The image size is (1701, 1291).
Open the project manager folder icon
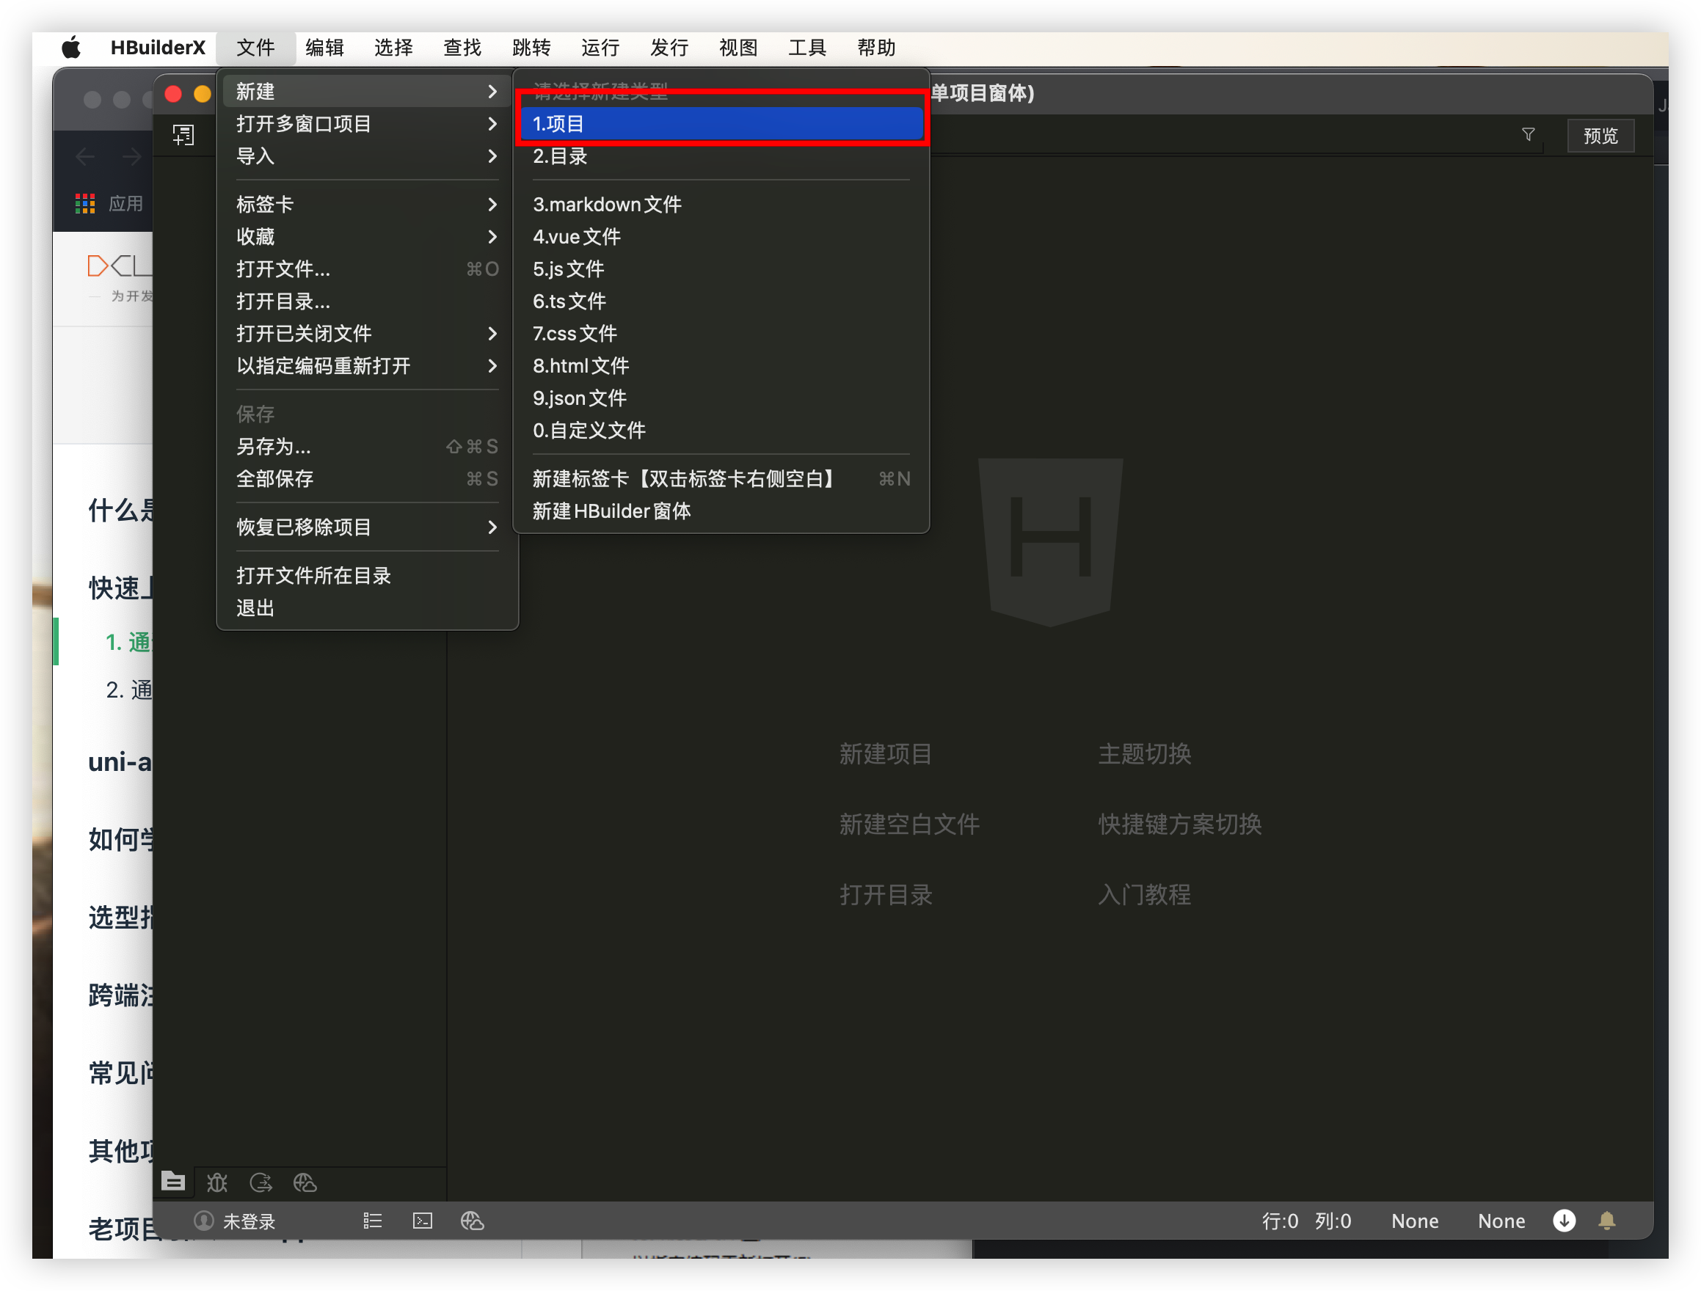(173, 1181)
